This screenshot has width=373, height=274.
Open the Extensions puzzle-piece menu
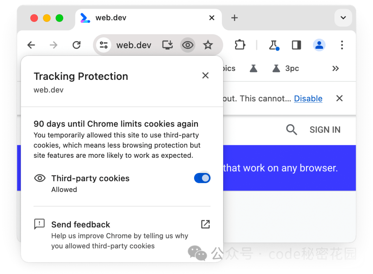240,45
